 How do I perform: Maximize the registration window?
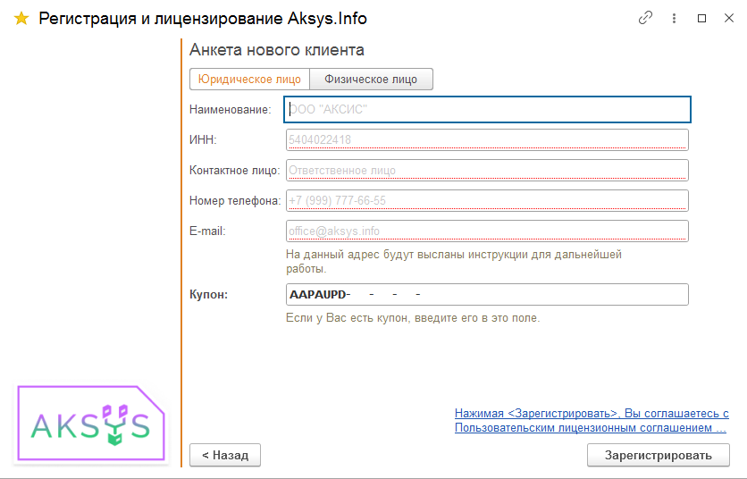(x=701, y=18)
